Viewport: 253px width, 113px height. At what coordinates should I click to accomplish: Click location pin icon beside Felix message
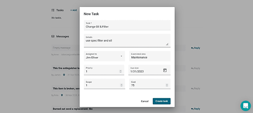pyautogui.click(x=62, y=95)
